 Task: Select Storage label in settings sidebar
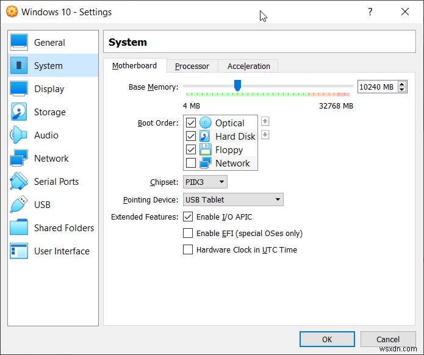click(x=50, y=112)
